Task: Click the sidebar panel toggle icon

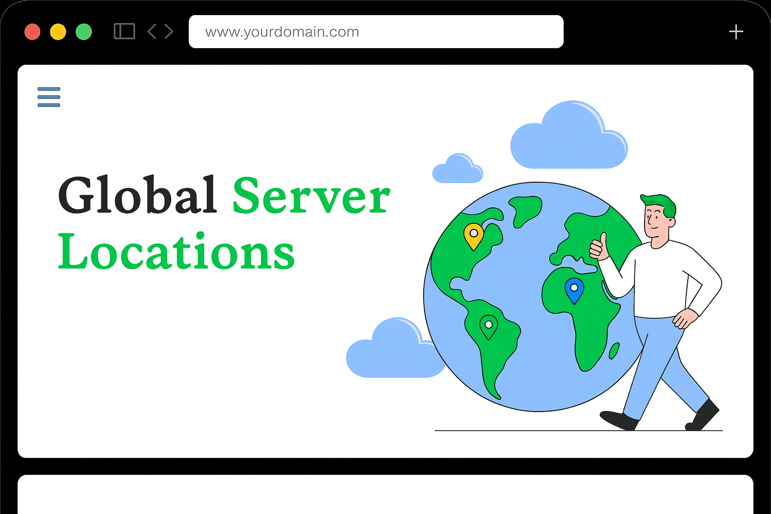Action: pyautogui.click(x=124, y=31)
